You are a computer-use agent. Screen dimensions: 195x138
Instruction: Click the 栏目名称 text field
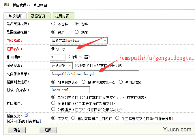point(78,49)
